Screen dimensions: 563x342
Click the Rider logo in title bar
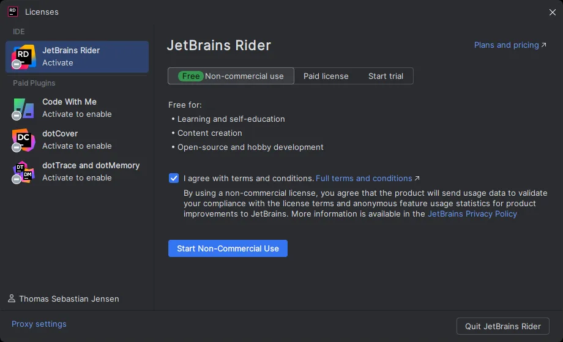[12, 12]
